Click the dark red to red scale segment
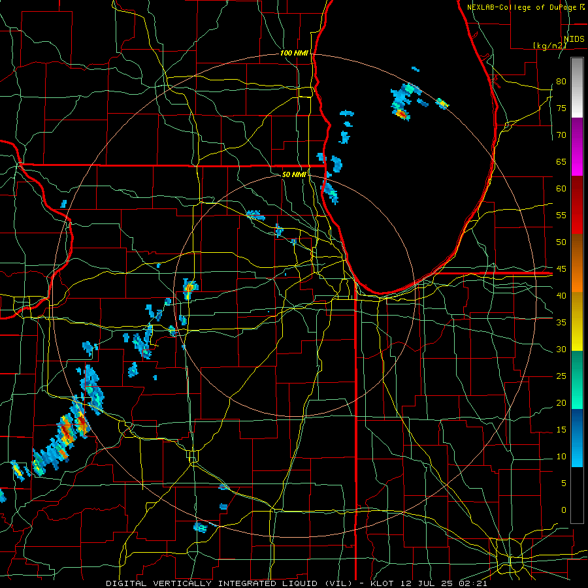The image size is (588, 588). (577, 205)
